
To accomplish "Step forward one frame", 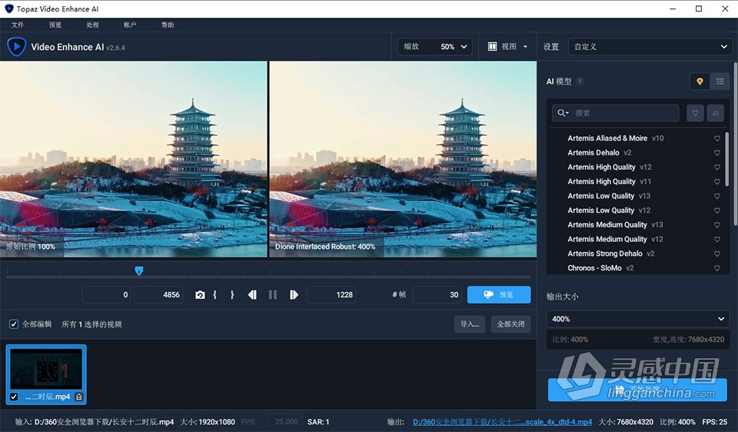I will click(294, 295).
